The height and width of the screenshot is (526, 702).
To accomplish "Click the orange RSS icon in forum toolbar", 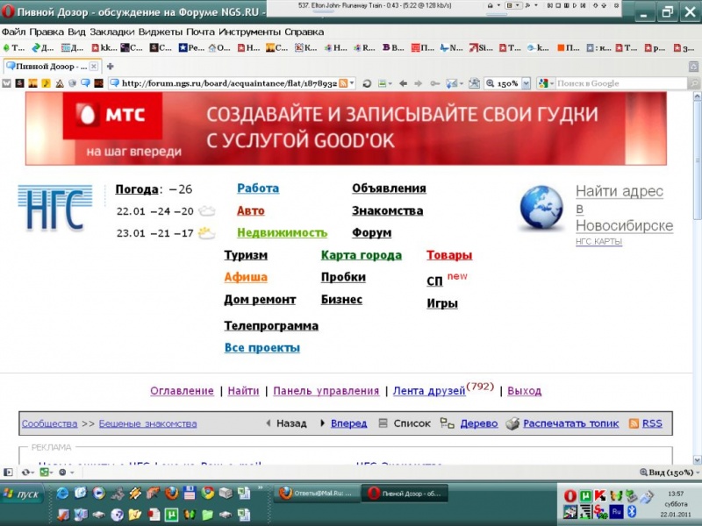I will [x=634, y=423].
